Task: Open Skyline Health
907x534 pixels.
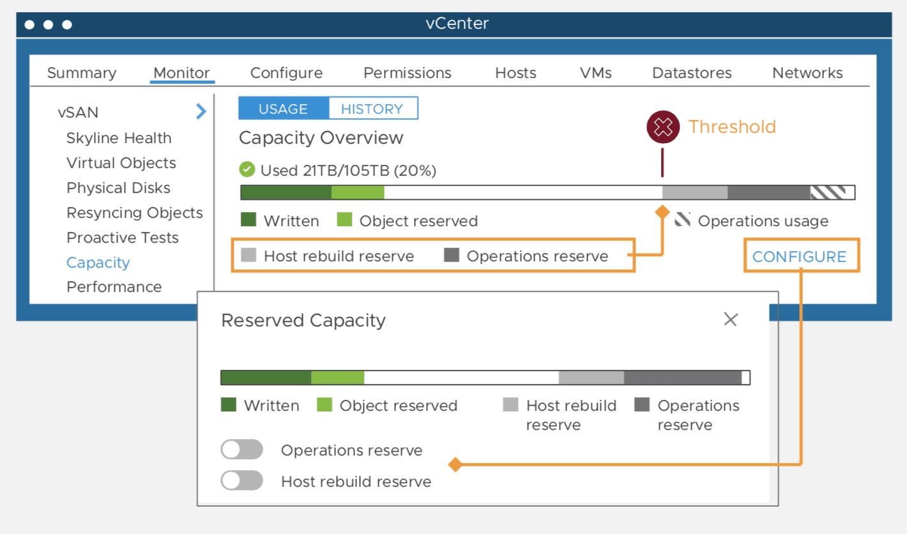Action: pyautogui.click(x=119, y=138)
